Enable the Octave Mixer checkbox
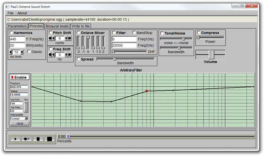 click(x=78, y=33)
